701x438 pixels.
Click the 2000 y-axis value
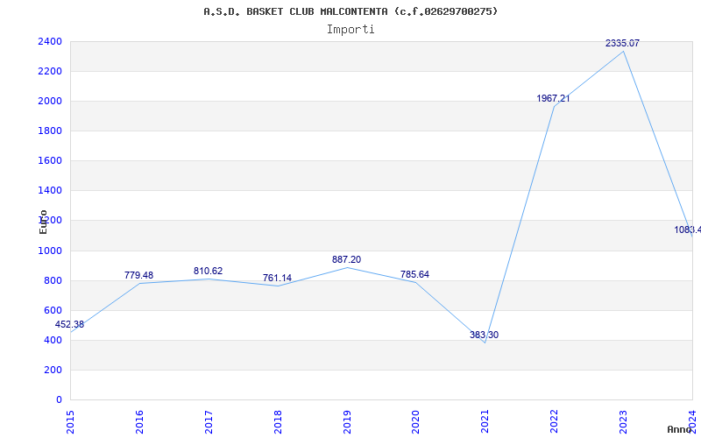(x=50, y=102)
